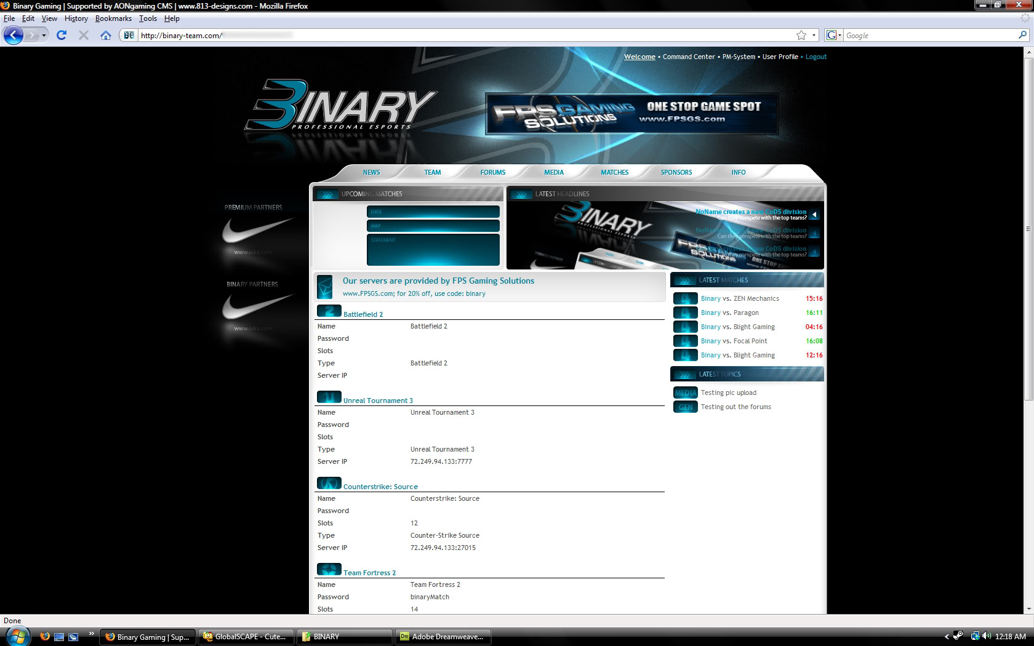
Task: Open the Team Fortress 2 heading link
Action: tap(369, 573)
